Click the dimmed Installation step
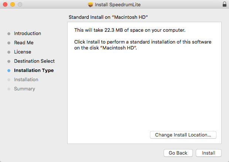 pos(26,80)
